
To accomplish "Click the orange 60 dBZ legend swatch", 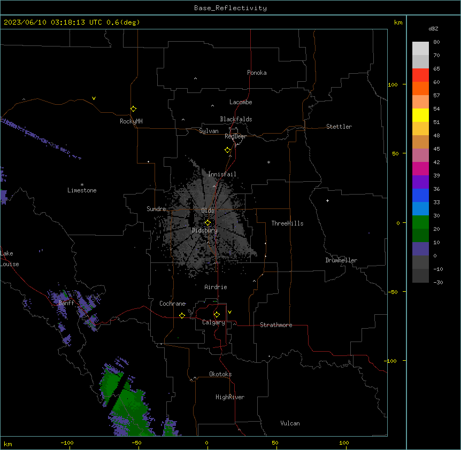I will tap(420, 88).
